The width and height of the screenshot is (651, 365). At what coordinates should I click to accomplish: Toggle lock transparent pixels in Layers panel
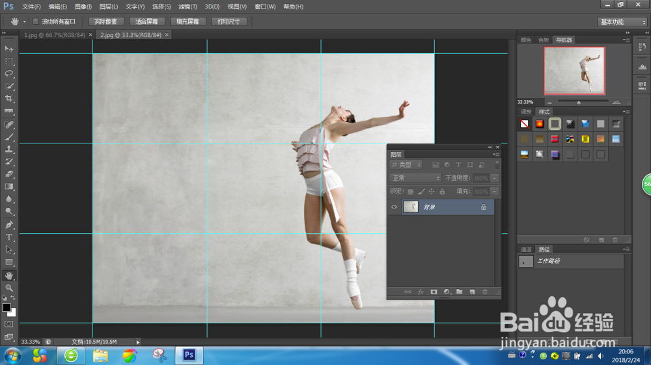coord(411,192)
